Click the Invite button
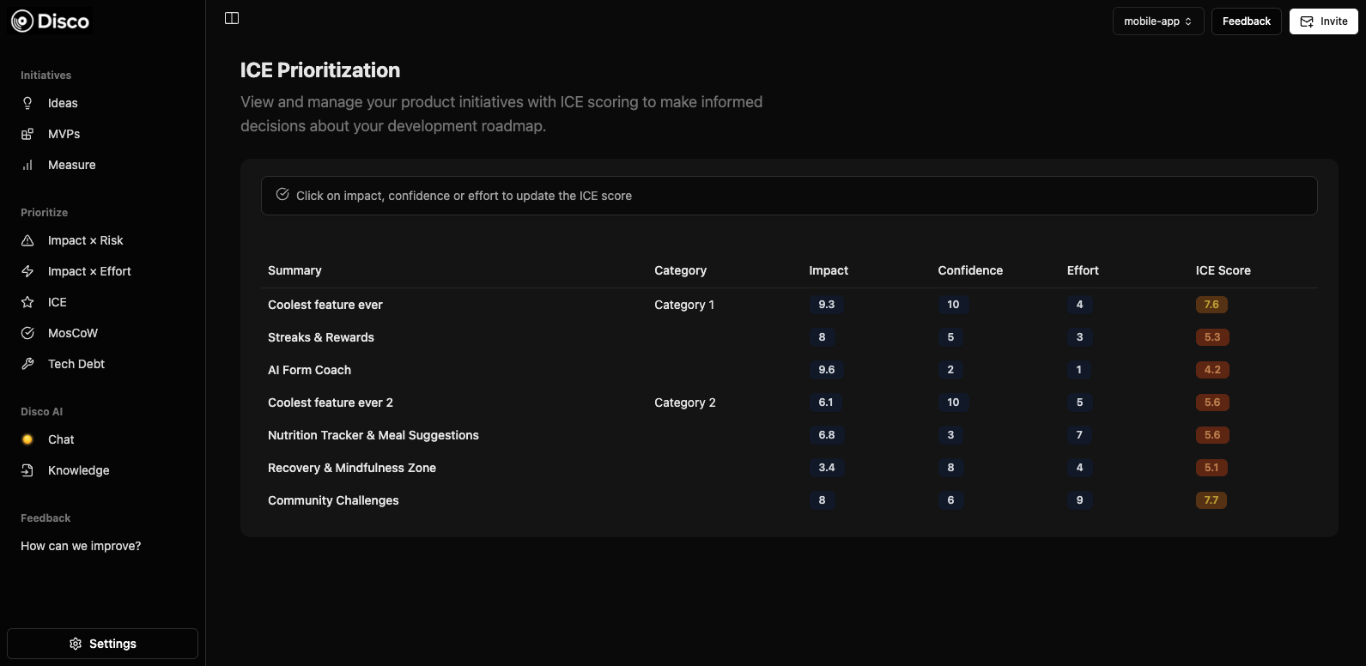Screen dimensions: 1366x666 pos(1323,21)
